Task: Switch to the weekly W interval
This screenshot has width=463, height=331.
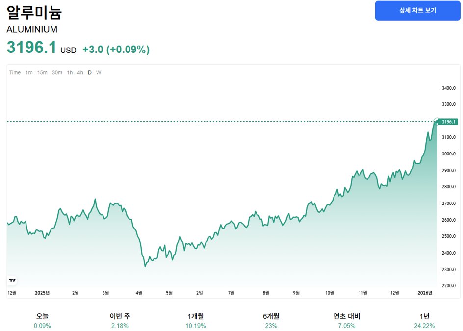Action: [x=99, y=73]
